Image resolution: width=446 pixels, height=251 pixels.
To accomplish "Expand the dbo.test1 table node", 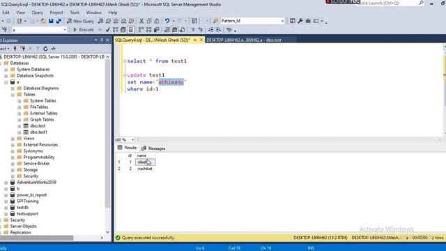I will pyautogui.click(x=19, y=132).
